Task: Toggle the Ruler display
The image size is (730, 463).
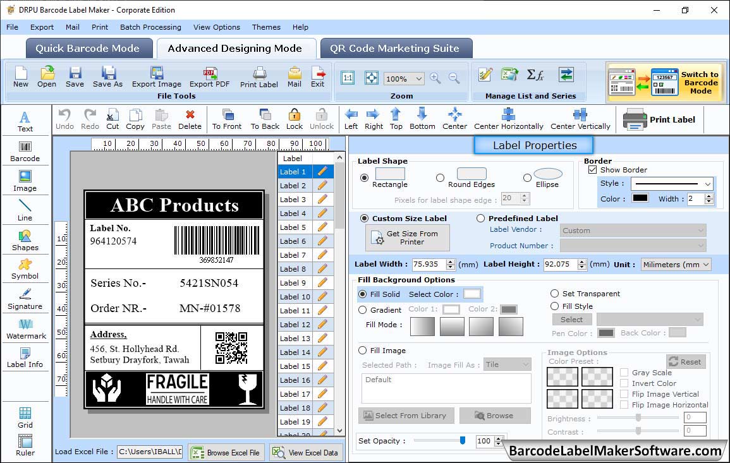Action: [25, 445]
